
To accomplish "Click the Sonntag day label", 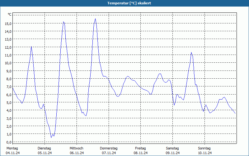I will (204, 149).
